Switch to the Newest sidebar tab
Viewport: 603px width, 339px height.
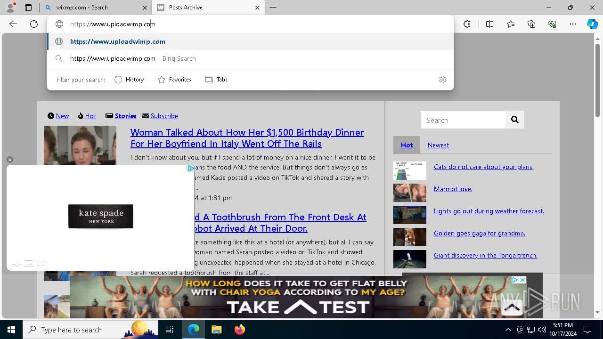coord(438,145)
